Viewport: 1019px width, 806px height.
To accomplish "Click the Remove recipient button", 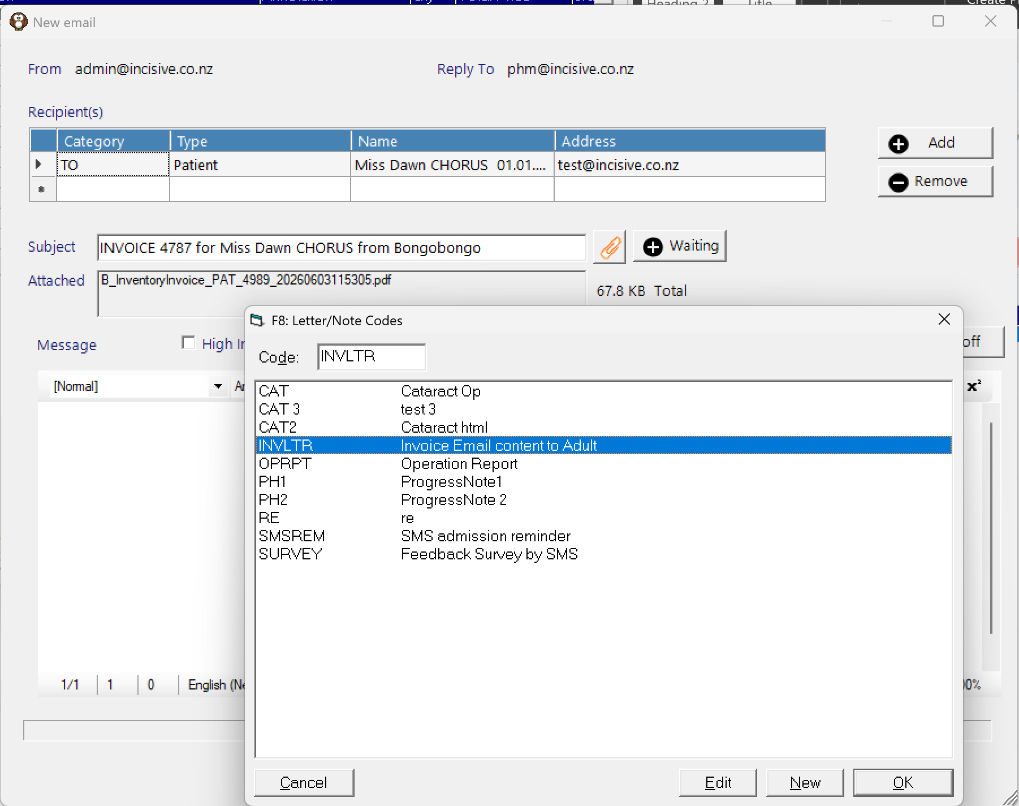I will click(935, 182).
